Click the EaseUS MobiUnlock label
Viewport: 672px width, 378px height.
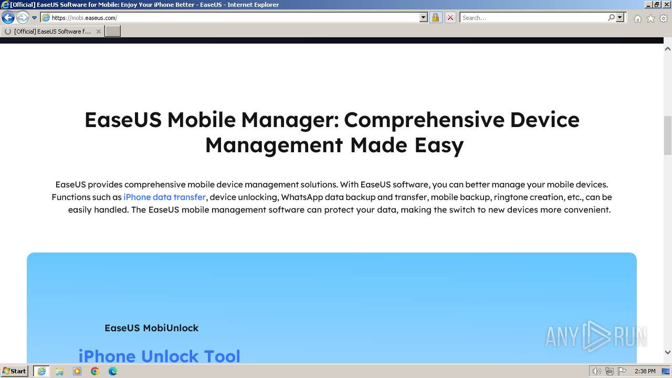(x=151, y=328)
